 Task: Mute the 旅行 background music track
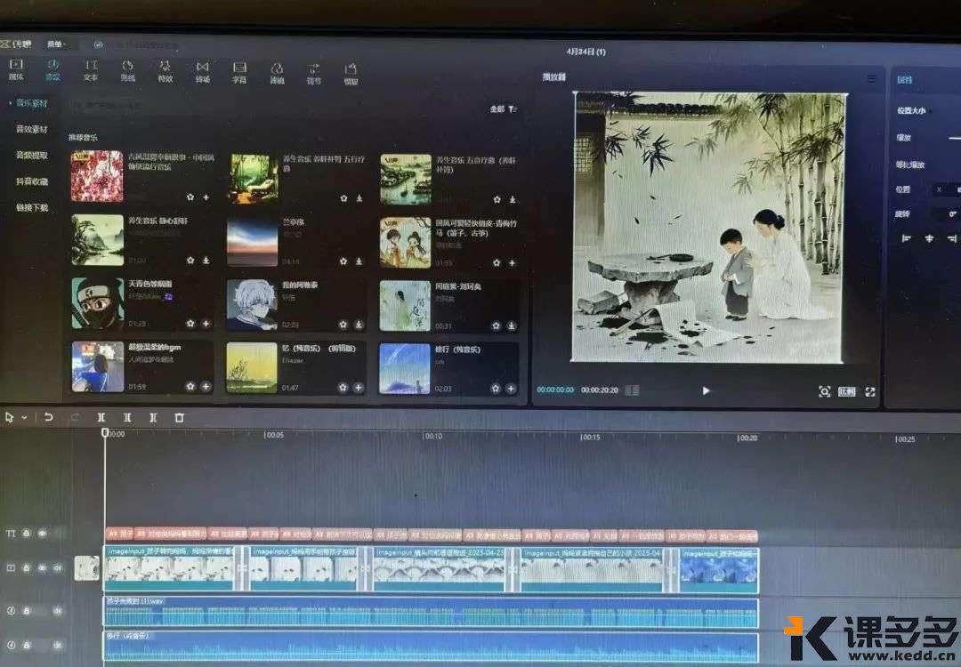tap(57, 645)
